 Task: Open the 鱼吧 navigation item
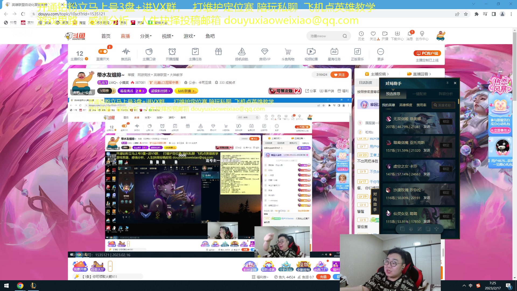(x=210, y=36)
